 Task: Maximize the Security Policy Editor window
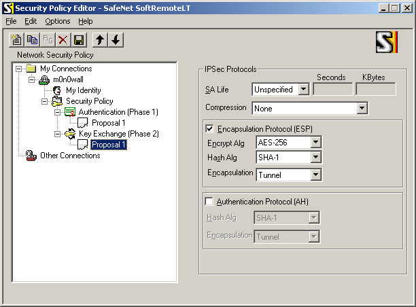[394, 8]
